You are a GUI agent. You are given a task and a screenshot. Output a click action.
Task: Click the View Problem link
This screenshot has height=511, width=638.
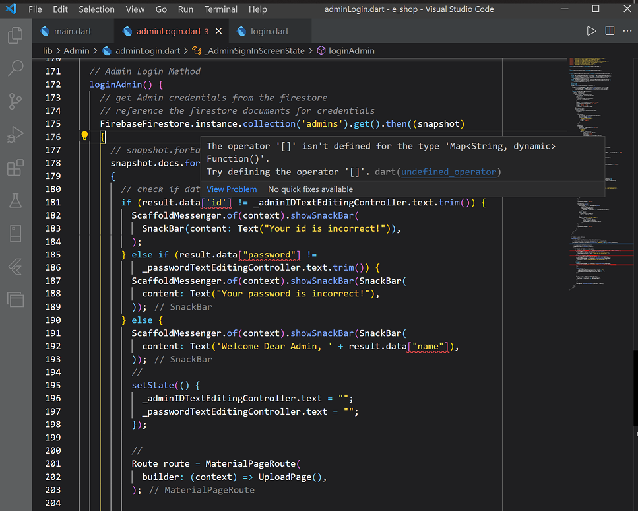[x=232, y=189]
